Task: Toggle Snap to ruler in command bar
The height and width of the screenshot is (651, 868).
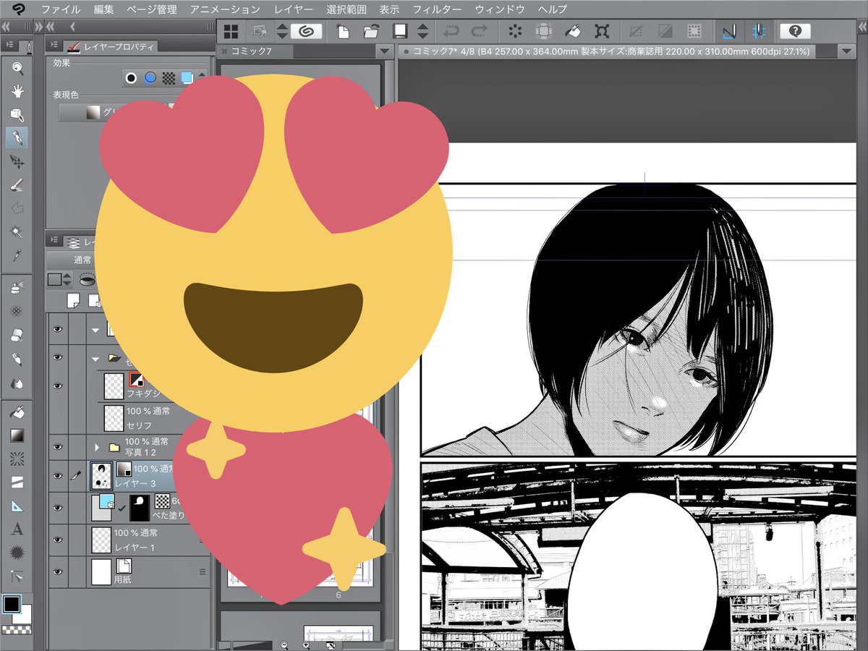Action: pyautogui.click(x=729, y=31)
